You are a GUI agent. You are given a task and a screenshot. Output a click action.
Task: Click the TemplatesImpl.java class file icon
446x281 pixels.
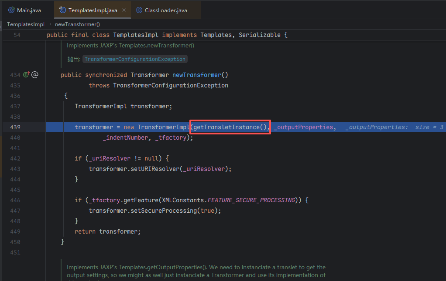point(62,10)
